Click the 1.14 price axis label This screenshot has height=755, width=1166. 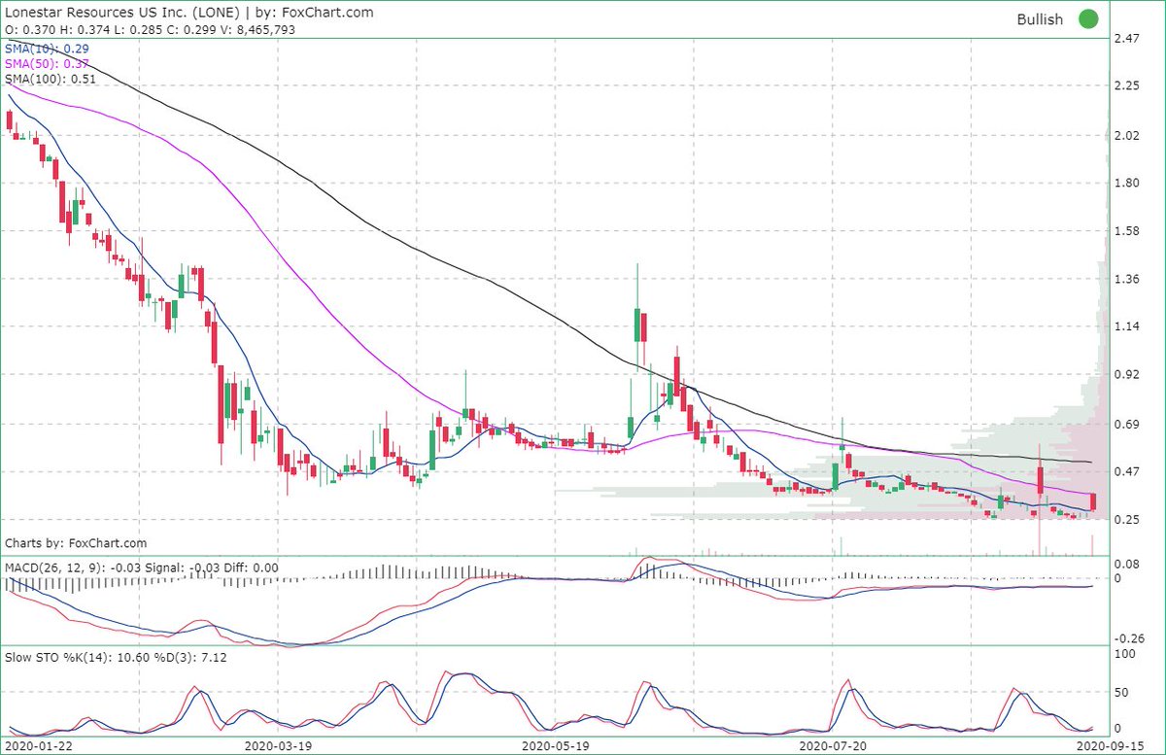[x=1127, y=327]
